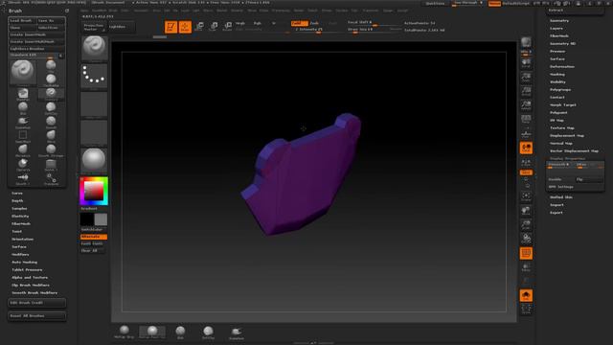The width and height of the screenshot is (613, 345).
Task: Toggle Zsub mode
Action: click(x=314, y=23)
